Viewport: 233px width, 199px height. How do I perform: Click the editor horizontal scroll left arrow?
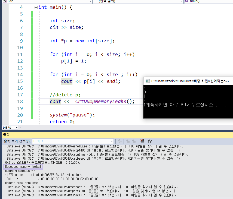(21, 127)
